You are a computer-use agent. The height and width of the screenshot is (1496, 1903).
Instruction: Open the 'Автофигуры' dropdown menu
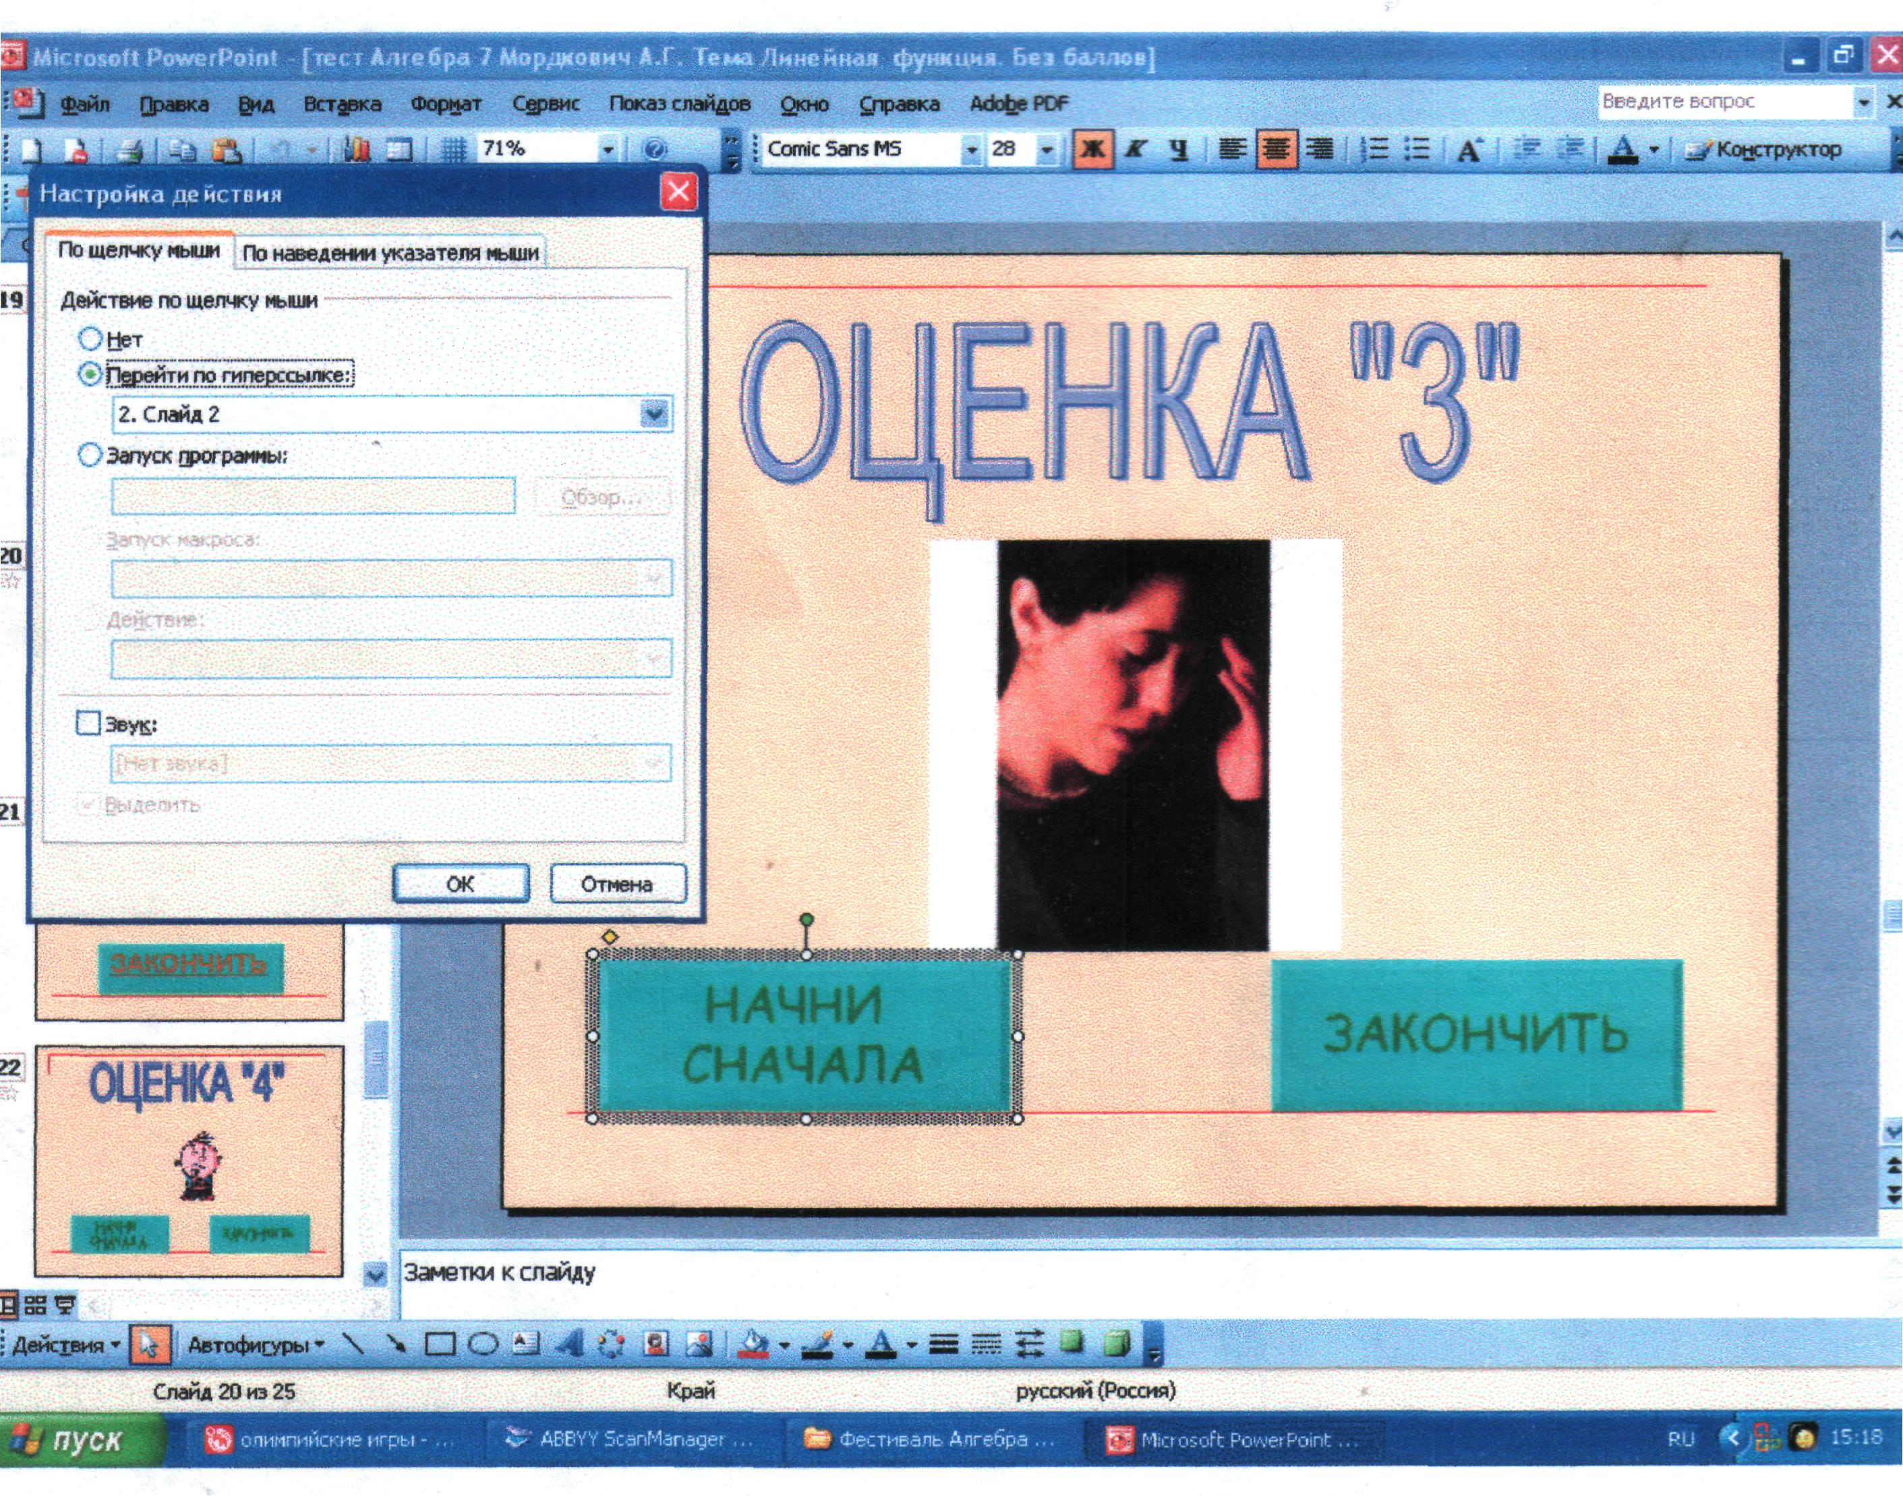coord(256,1344)
